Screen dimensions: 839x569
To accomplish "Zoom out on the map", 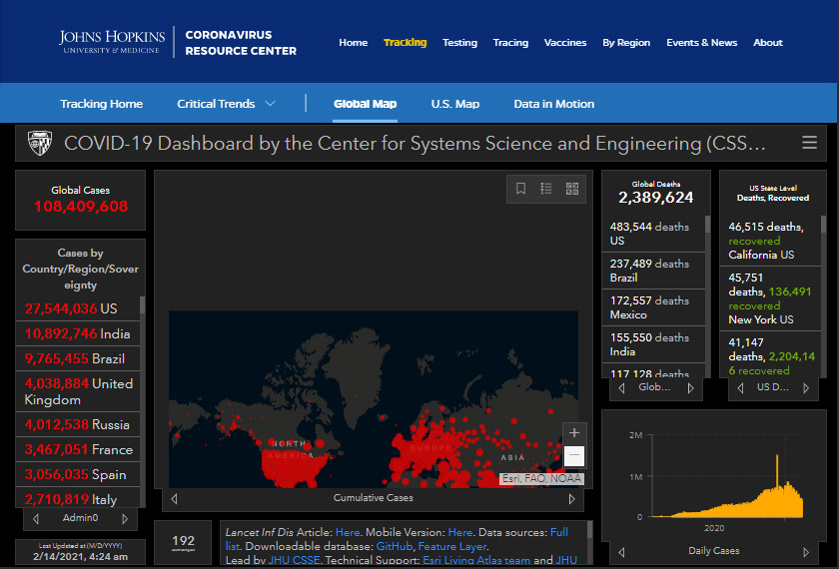I will tap(574, 456).
